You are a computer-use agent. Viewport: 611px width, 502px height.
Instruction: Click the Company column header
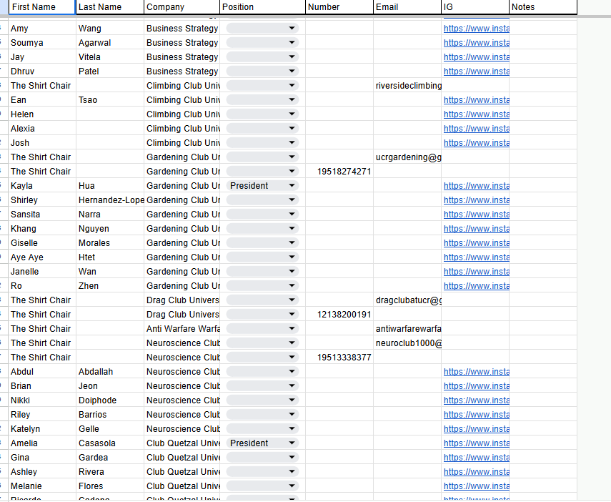click(182, 7)
